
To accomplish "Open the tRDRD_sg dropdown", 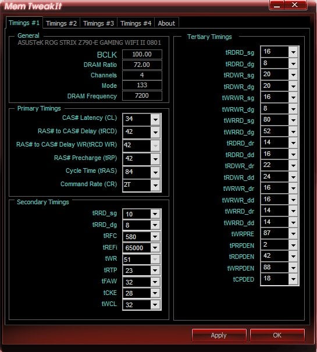I will [x=293, y=52].
